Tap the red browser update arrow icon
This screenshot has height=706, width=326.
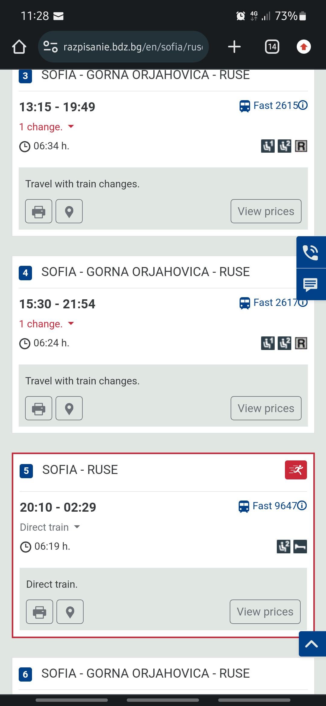[x=304, y=47]
